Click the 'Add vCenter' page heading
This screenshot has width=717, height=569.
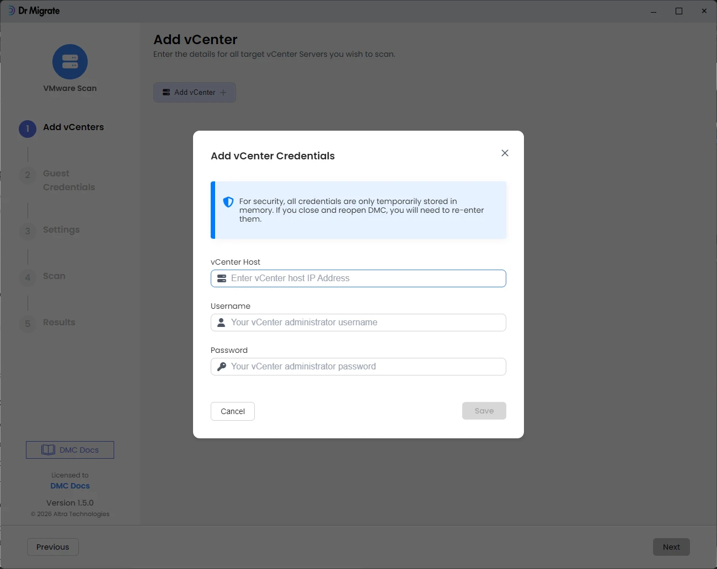pyautogui.click(x=195, y=40)
